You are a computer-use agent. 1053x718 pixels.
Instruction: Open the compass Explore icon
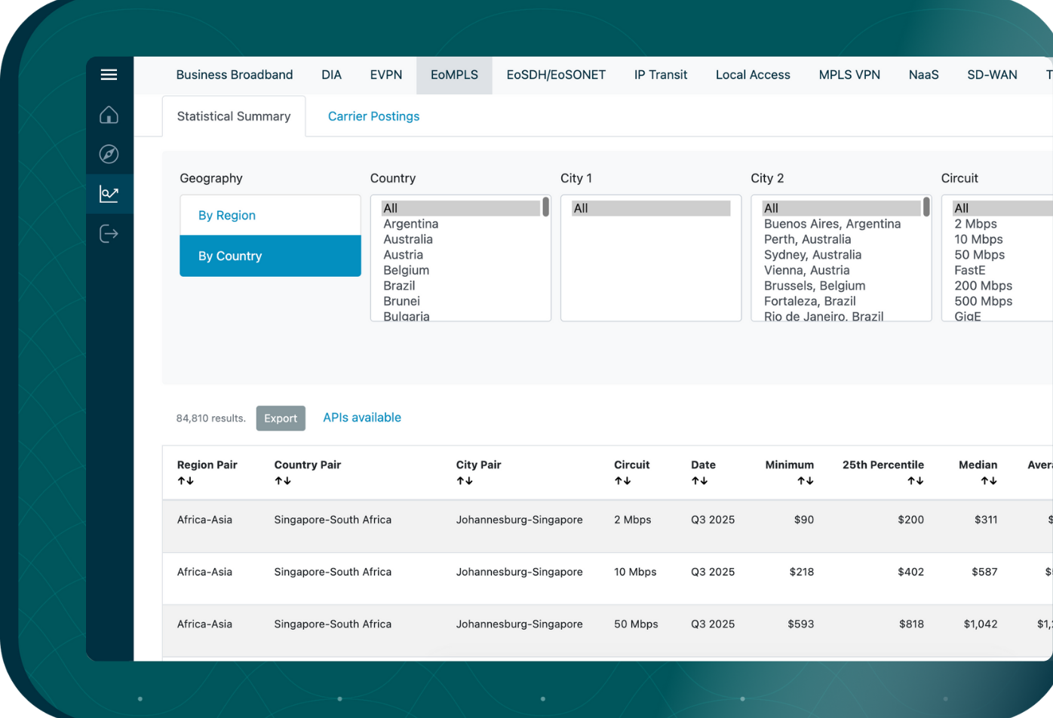[109, 155]
